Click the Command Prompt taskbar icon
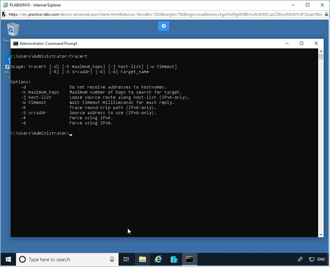The height and width of the screenshot is (267, 330). point(189,259)
